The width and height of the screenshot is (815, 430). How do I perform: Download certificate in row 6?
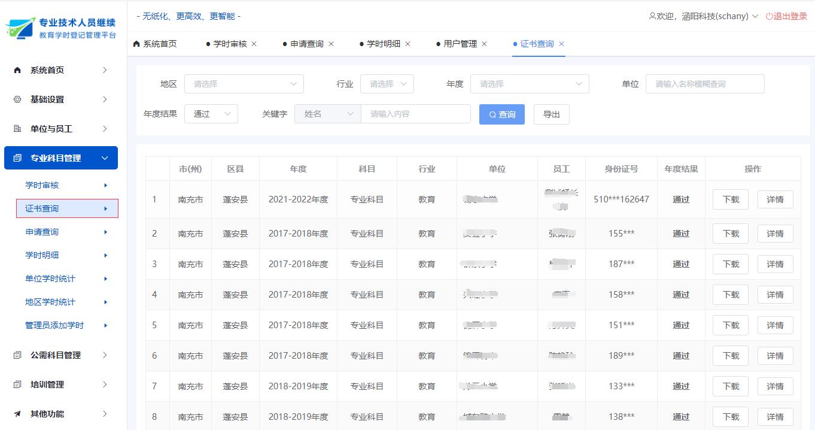click(x=731, y=356)
